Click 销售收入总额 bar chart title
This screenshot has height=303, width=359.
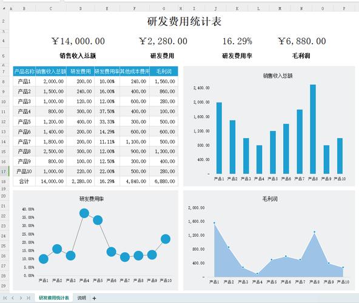[278, 76]
